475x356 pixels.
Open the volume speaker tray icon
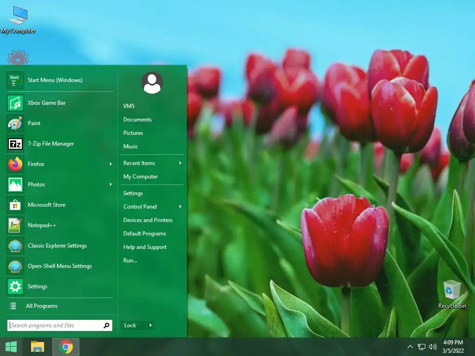pos(433,347)
